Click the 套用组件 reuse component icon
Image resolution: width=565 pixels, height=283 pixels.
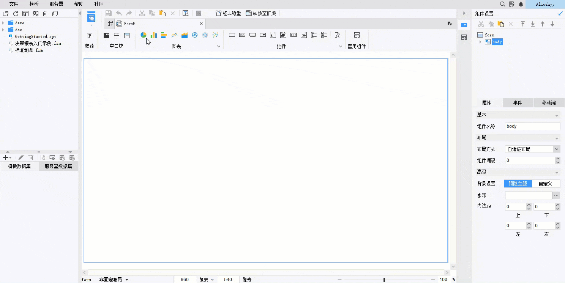coord(357,35)
